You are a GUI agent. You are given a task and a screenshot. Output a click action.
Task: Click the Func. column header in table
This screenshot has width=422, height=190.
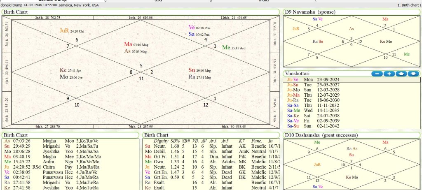[256, 141]
